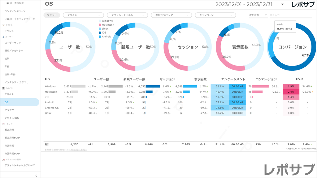Open the 参照元/メディア filter dropdown

171,15
